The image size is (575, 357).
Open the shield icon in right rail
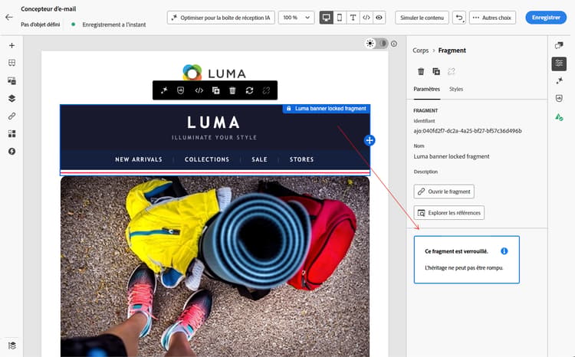pos(559,98)
